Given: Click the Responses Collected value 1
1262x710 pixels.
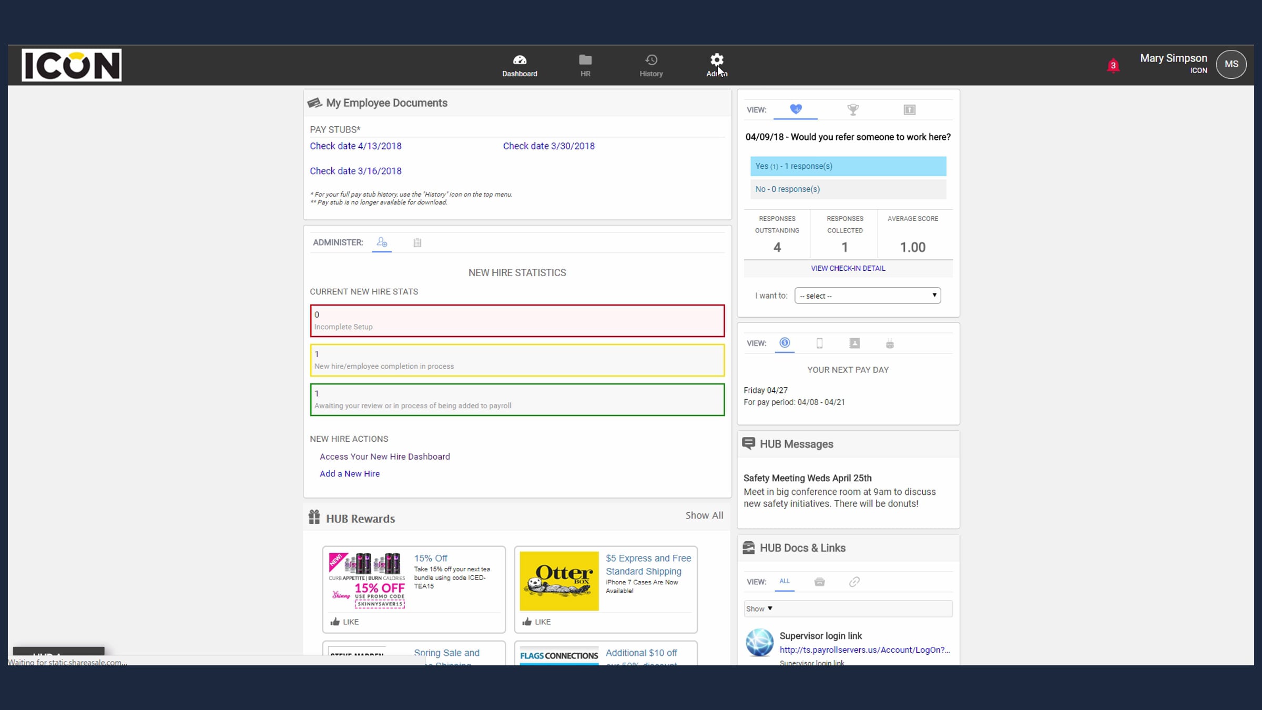Looking at the screenshot, I should (x=844, y=247).
